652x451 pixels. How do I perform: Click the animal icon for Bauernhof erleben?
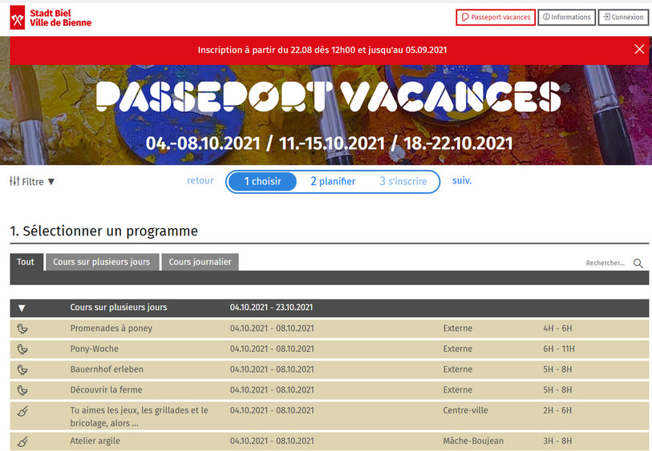click(22, 369)
